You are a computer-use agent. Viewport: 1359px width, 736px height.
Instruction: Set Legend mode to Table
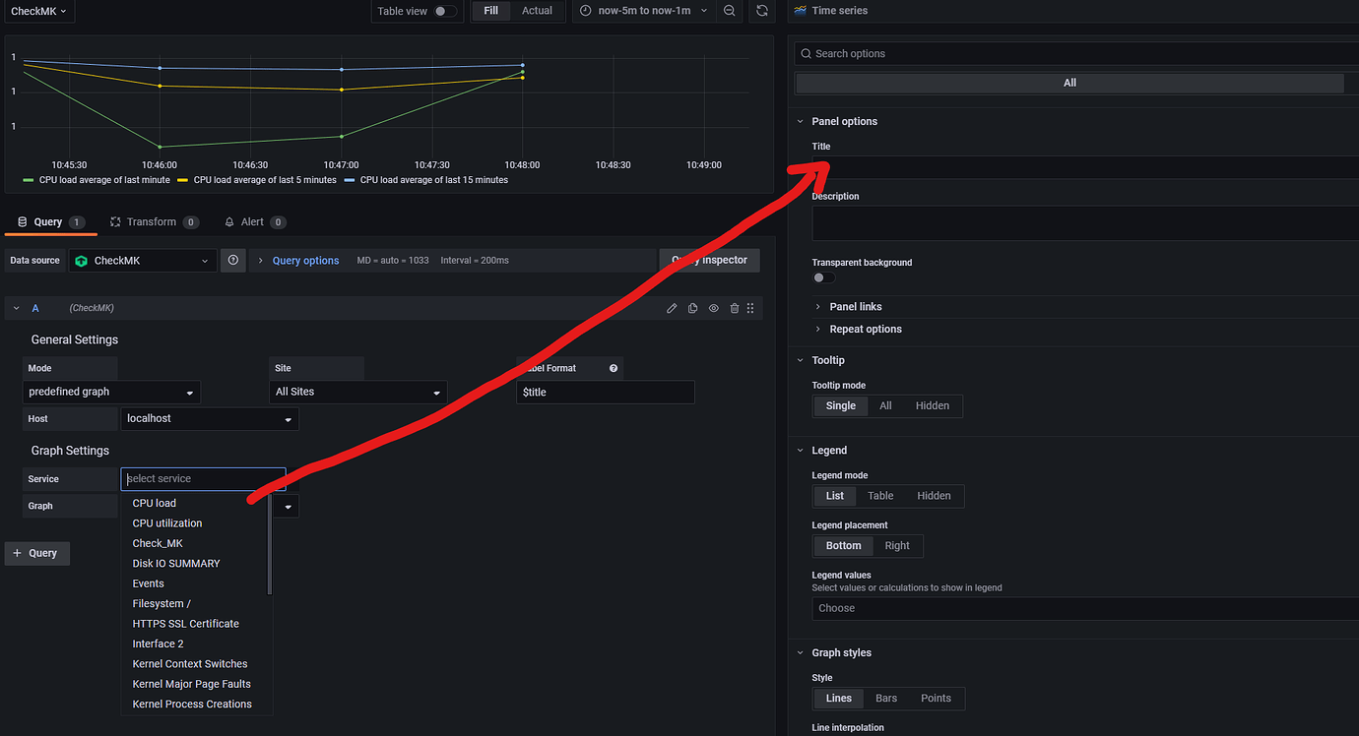[x=881, y=496]
